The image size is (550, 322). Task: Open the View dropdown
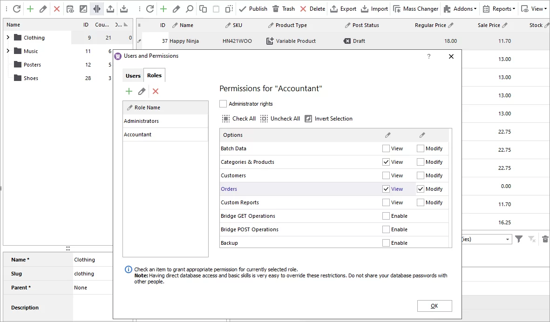pos(534,8)
